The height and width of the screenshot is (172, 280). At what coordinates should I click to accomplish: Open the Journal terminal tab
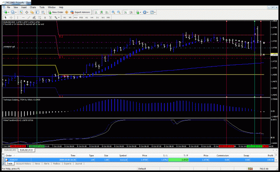pyautogui.click(x=78, y=164)
